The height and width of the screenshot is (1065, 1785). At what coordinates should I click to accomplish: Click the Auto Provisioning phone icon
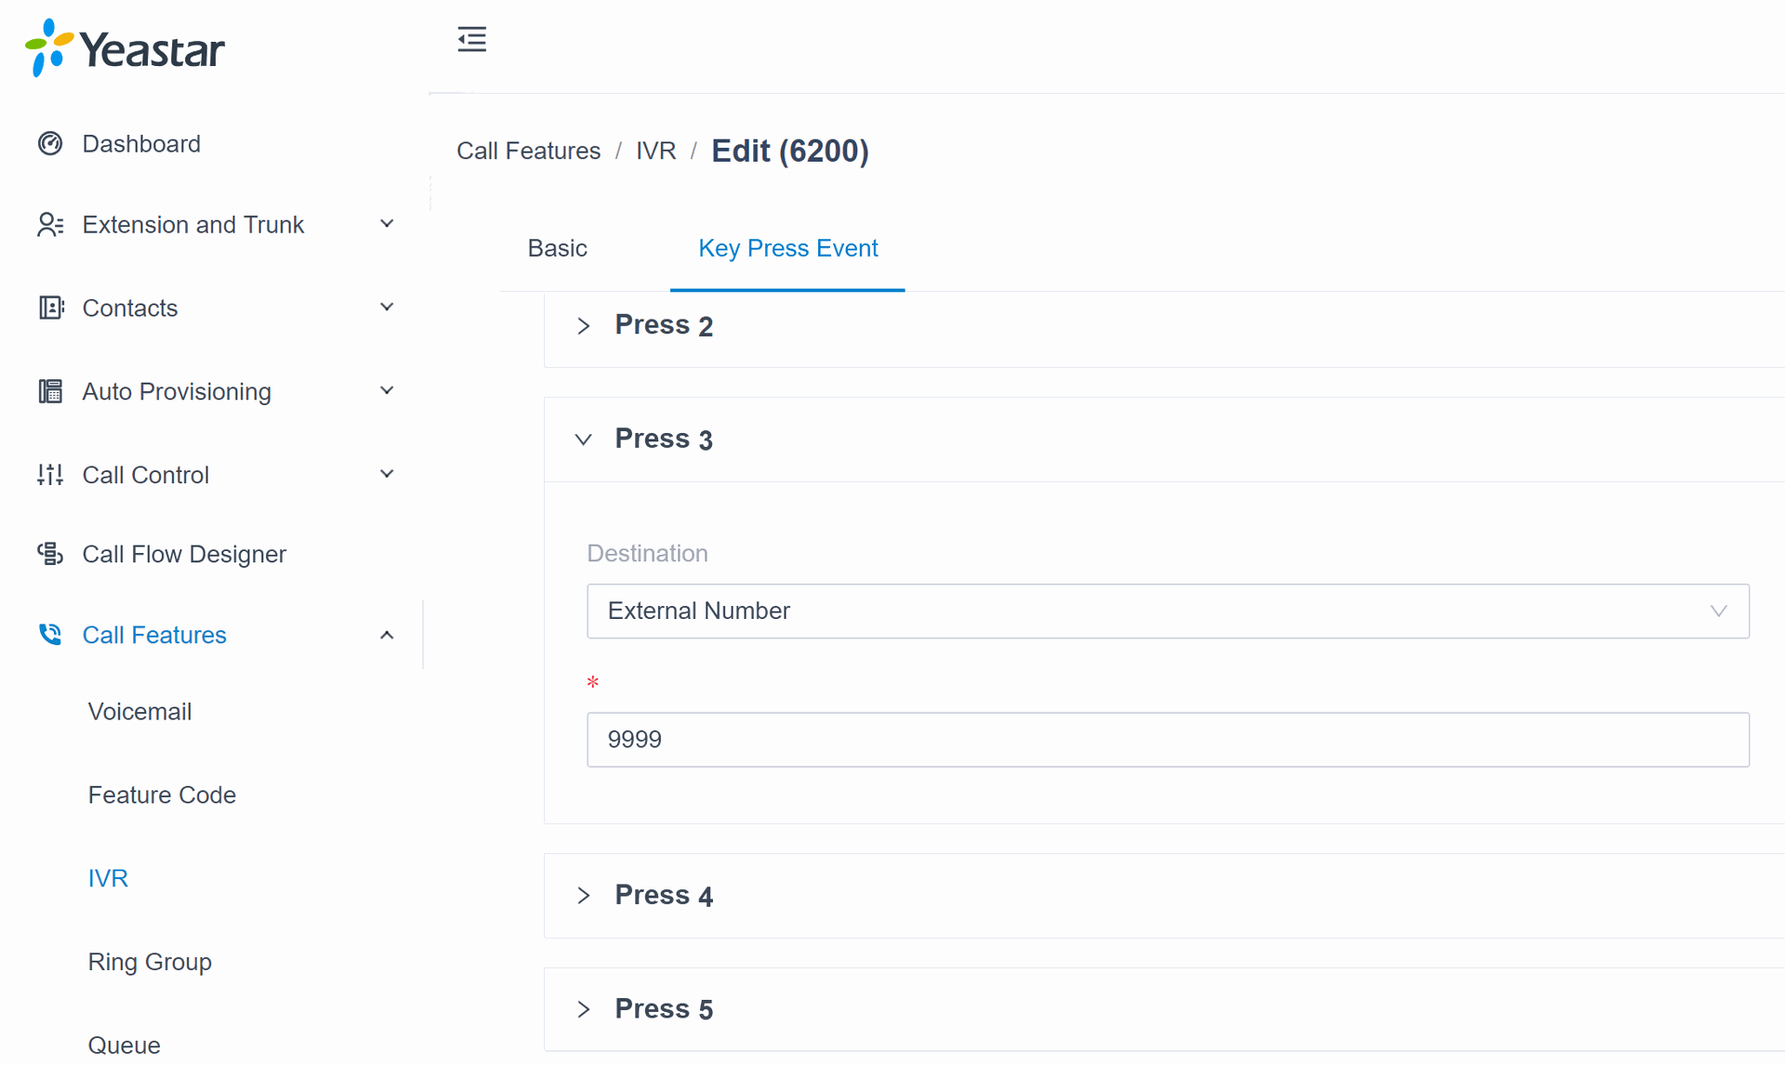(x=50, y=391)
